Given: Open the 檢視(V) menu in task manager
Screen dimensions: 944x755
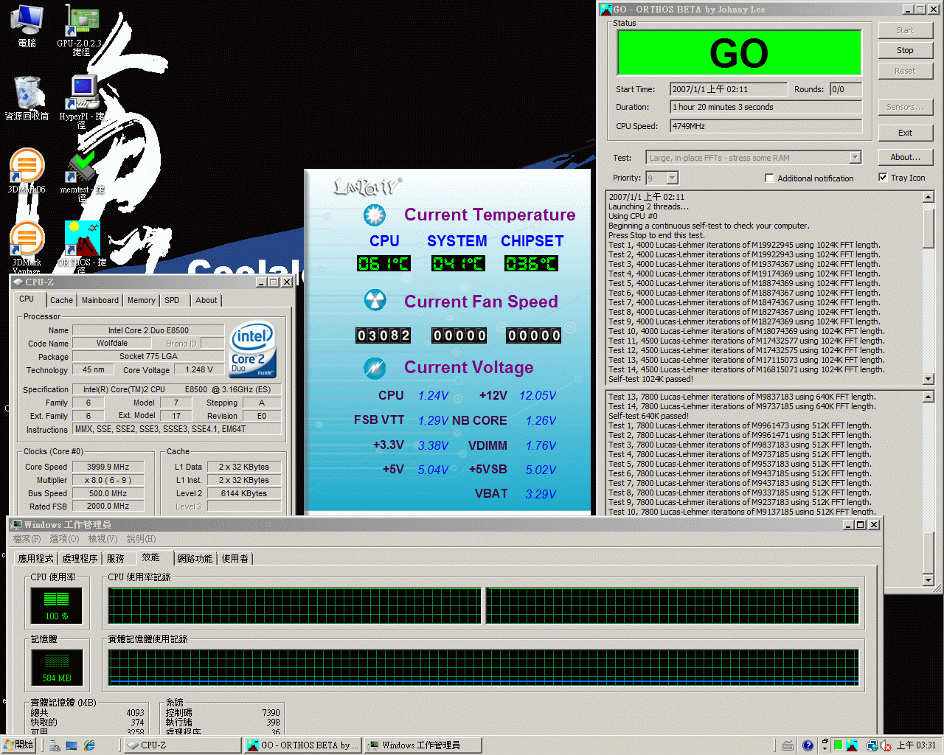Looking at the screenshot, I should pyautogui.click(x=103, y=539).
